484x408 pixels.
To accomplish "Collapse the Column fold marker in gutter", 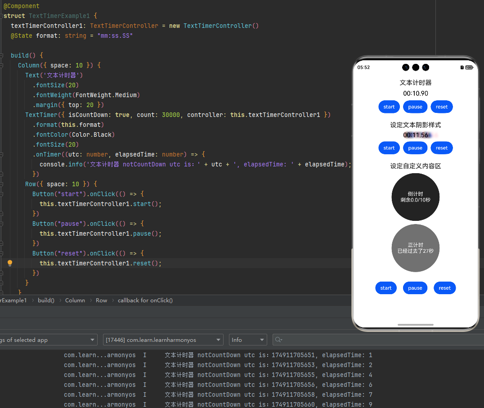I will click(1, 65).
